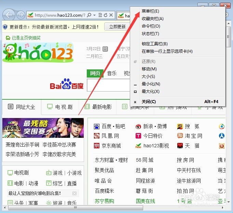Open the 搜房网 link
Image resolution: width=233 pixels, height=213 pixels.
[186, 160]
